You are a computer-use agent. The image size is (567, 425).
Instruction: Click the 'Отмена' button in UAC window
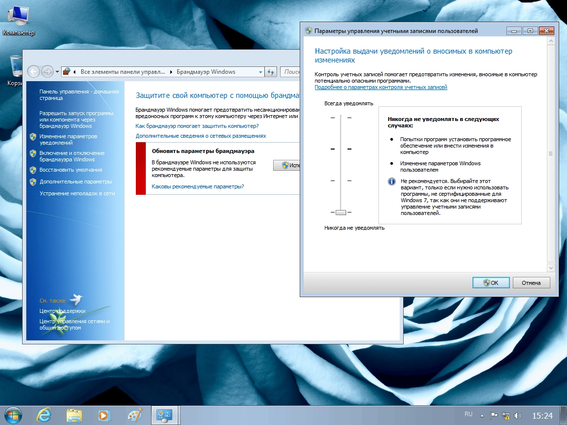[531, 283]
